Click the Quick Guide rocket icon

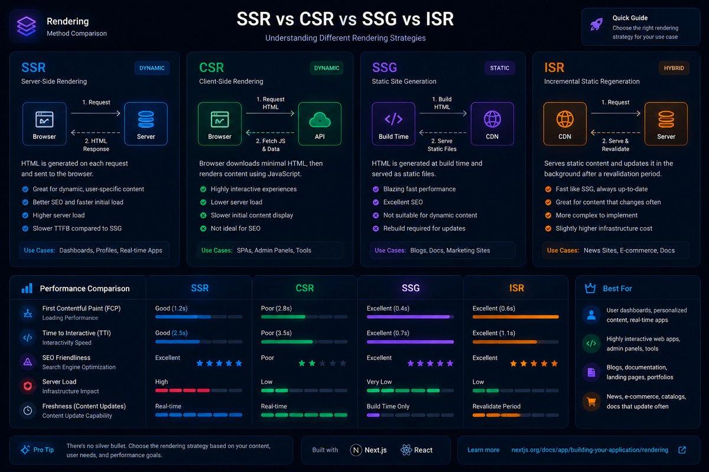pos(596,25)
